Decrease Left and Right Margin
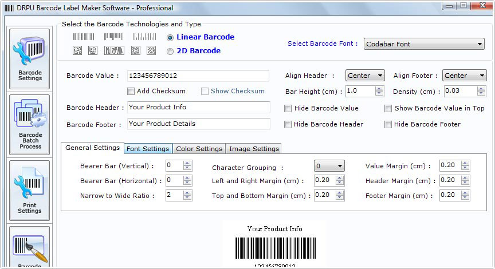Viewport: 495px width, 269px height. pos(340,183)
